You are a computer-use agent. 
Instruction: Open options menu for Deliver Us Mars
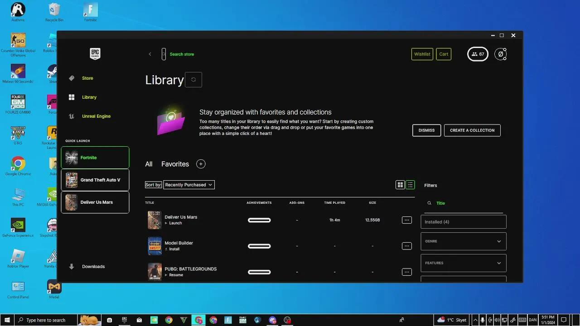click(406, 220)
